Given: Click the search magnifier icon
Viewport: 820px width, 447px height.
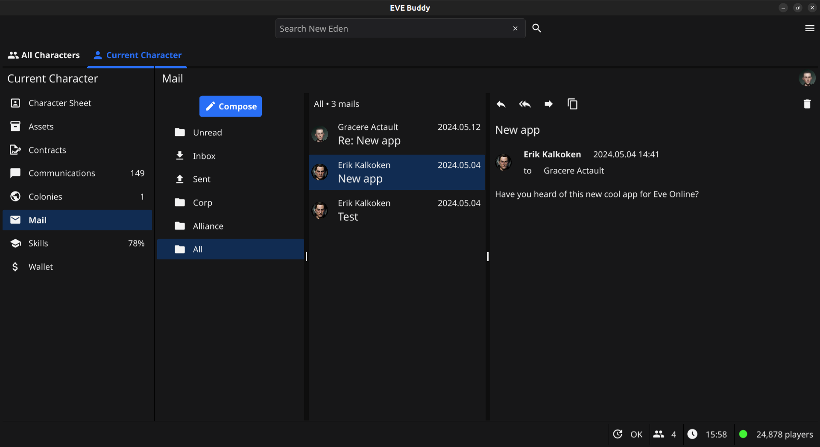Looking at the screenshot, I should [537, 28].
